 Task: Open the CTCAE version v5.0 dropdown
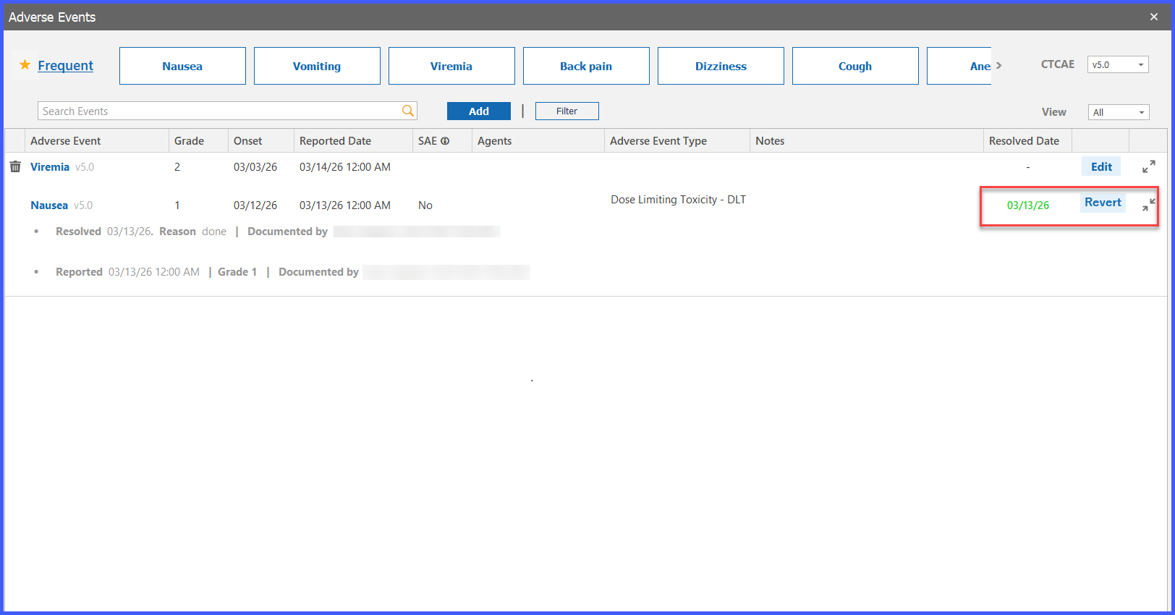click(1118, 64)
